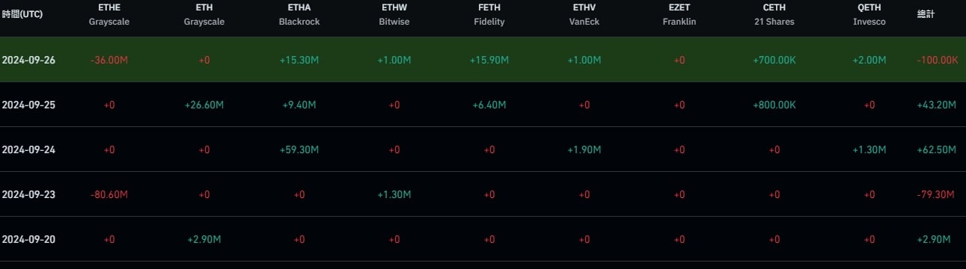Select the -80.60M Grayscale outflow cell
The width and height of the screenshot is (966, 269).
[x=109, y=194]
